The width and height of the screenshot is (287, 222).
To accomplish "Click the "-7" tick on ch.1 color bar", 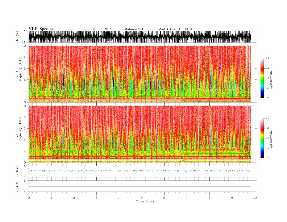I will [x=267, y=98].
